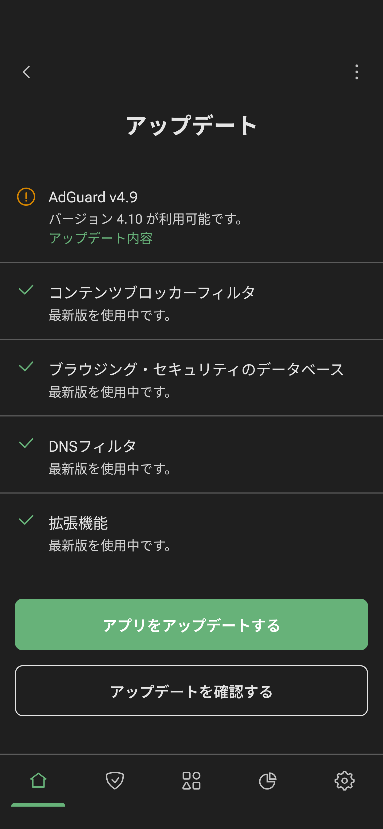This screenshot has width=383, height=829.
Task: Open the Statistics pie chart tab
Action: pyautogui.click(x=268, y=781)
